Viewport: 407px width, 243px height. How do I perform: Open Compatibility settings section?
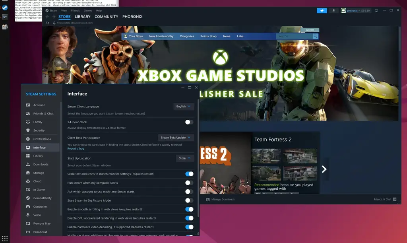[42, 198]
